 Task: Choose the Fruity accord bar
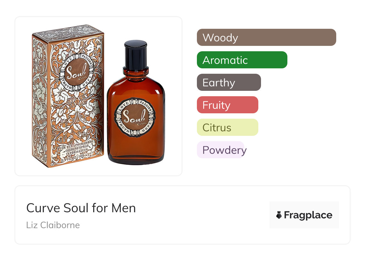point(227,105)
